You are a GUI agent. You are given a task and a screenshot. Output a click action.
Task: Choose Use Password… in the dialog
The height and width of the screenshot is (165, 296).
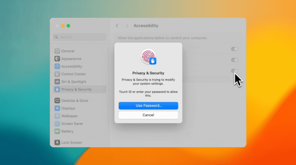[x=148, y=105]
